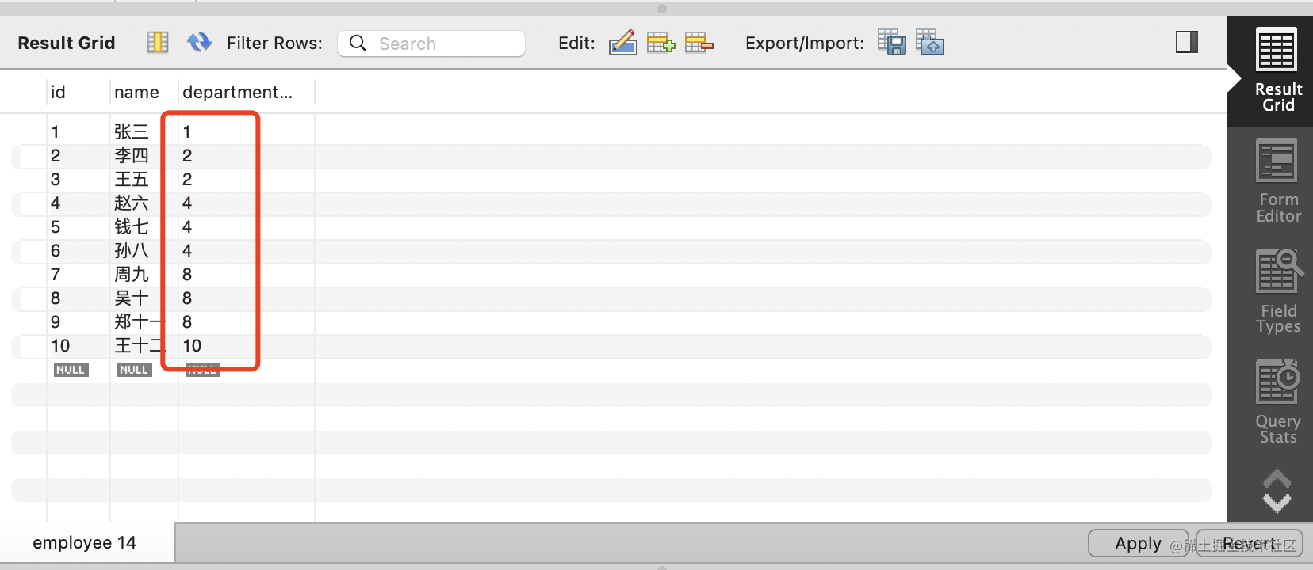The height and width of the screenshot is (570, 1313).
Task: Import records from external file
Action: [930, 43]
